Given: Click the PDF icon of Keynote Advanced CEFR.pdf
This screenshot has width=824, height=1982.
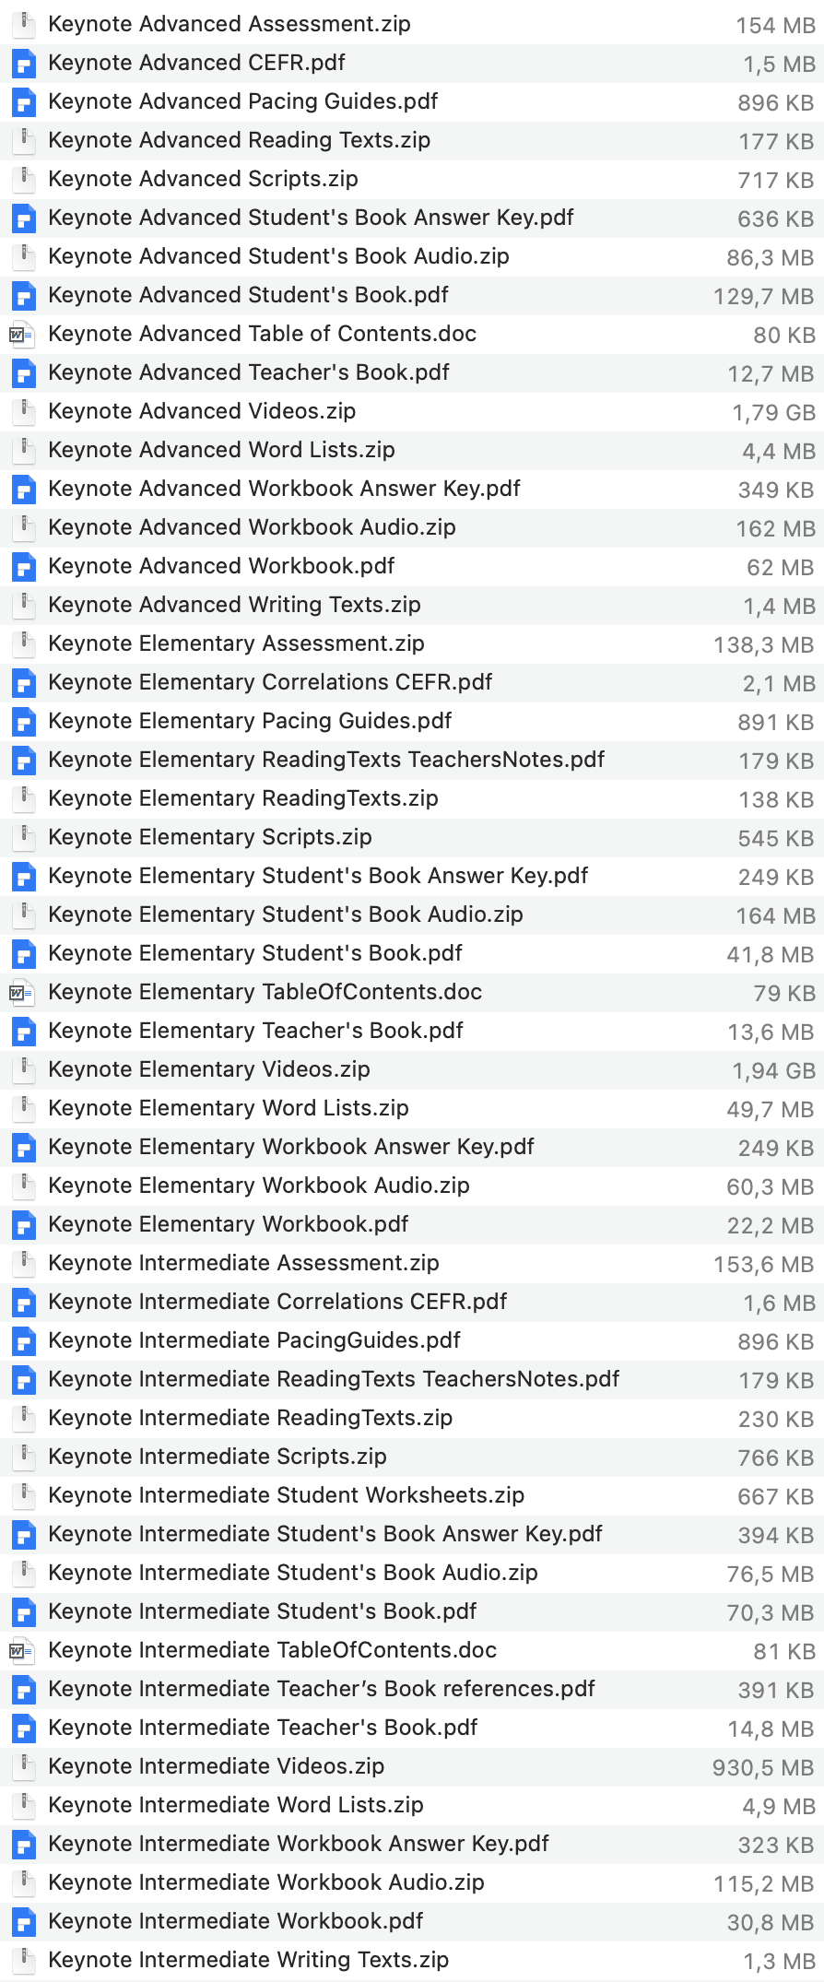Looking at the screenshot, I should pos(23,63).
